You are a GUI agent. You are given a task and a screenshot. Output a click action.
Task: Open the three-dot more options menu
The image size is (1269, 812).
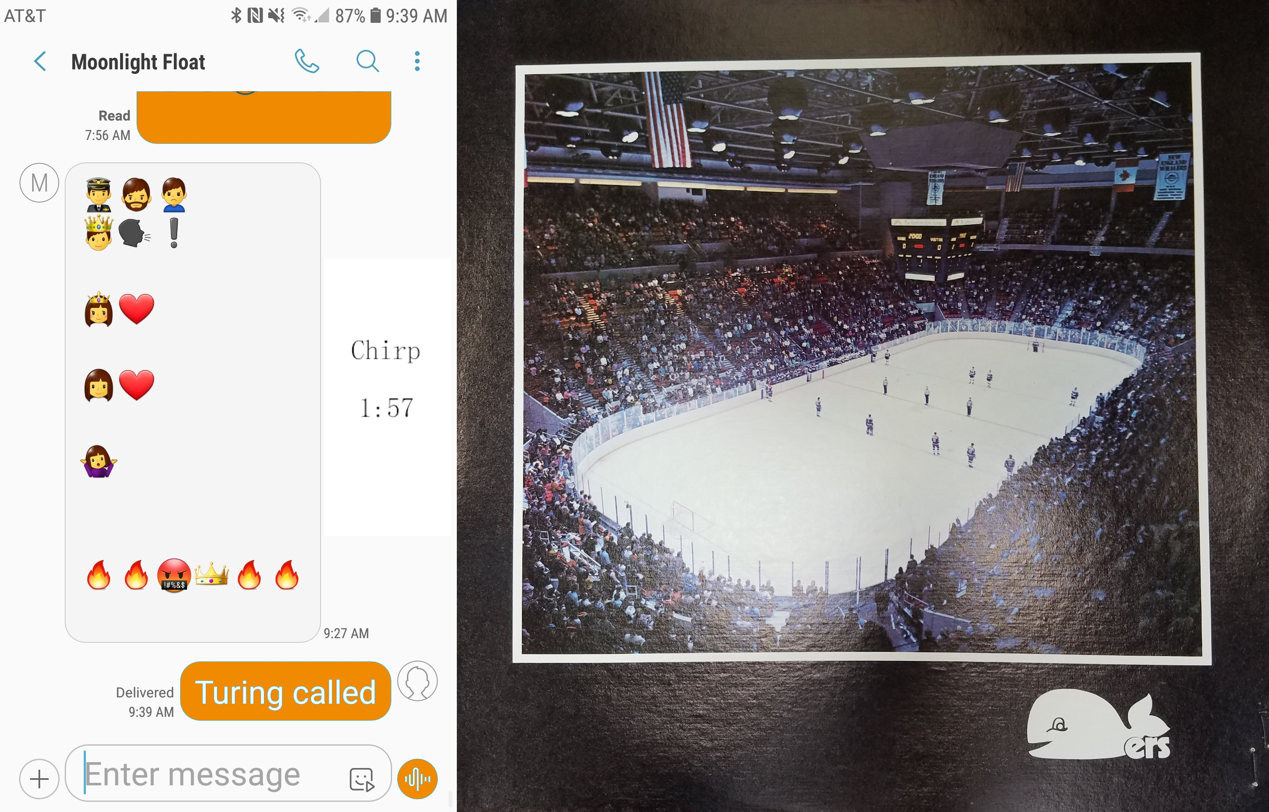[x=417, y=61]
